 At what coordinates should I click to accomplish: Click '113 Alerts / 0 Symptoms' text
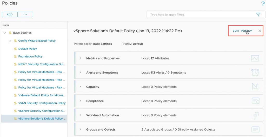(x=168, y=73)
